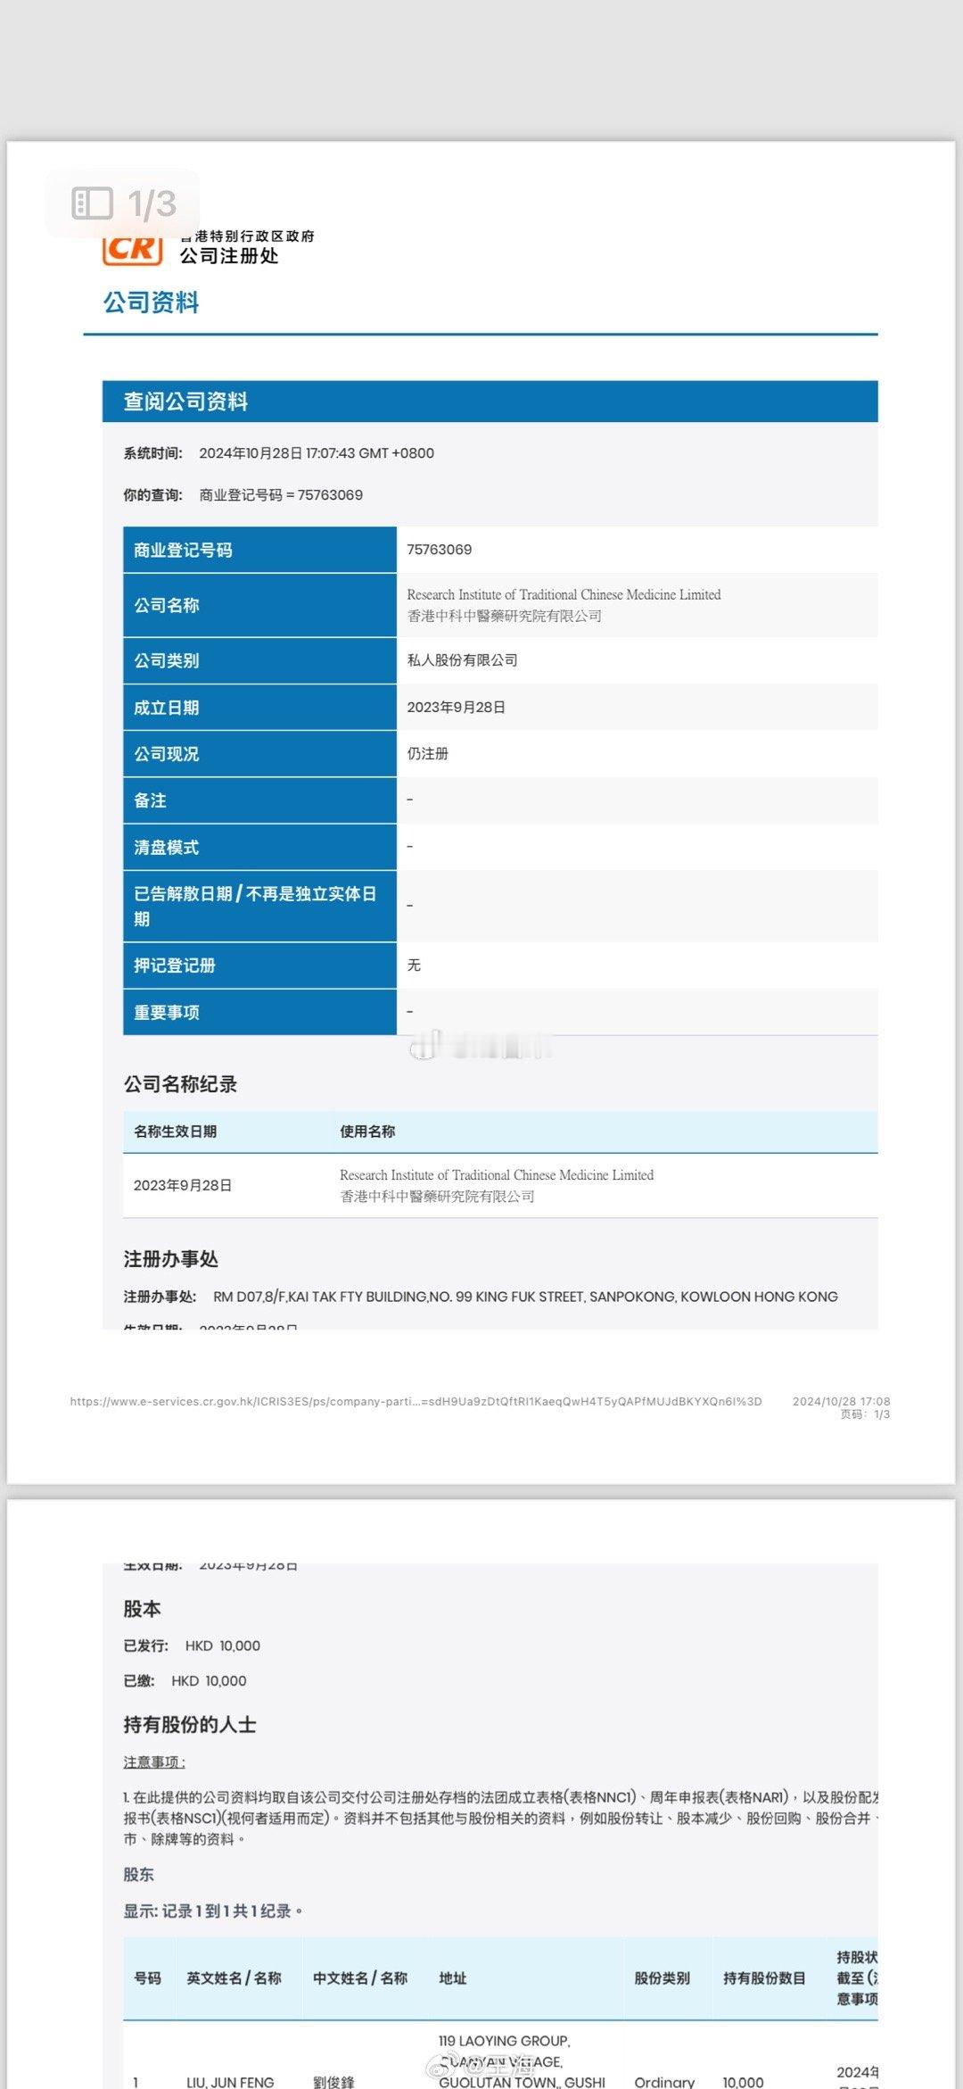Select the Chinese name 劉俊鋒
The width and height of the screenshot is (963, 2089).
tap(333, 2082)
